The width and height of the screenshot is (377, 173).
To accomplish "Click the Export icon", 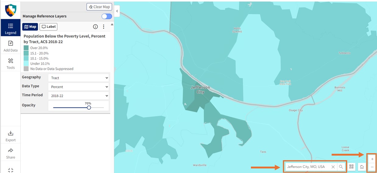I will (10, 136).
